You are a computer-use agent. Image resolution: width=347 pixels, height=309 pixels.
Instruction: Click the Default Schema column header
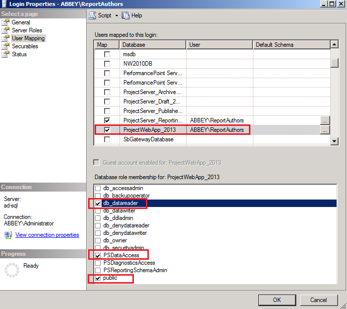292,45
